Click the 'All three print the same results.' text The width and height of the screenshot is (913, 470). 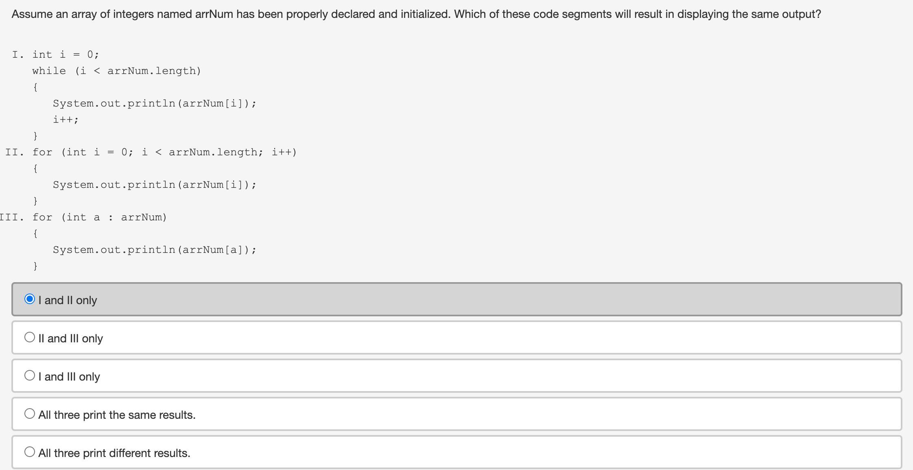coord(117,415)
